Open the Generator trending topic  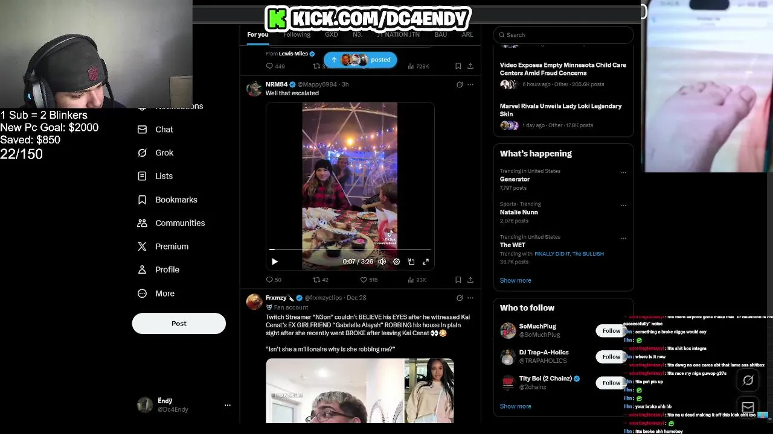tap(515, 179)
